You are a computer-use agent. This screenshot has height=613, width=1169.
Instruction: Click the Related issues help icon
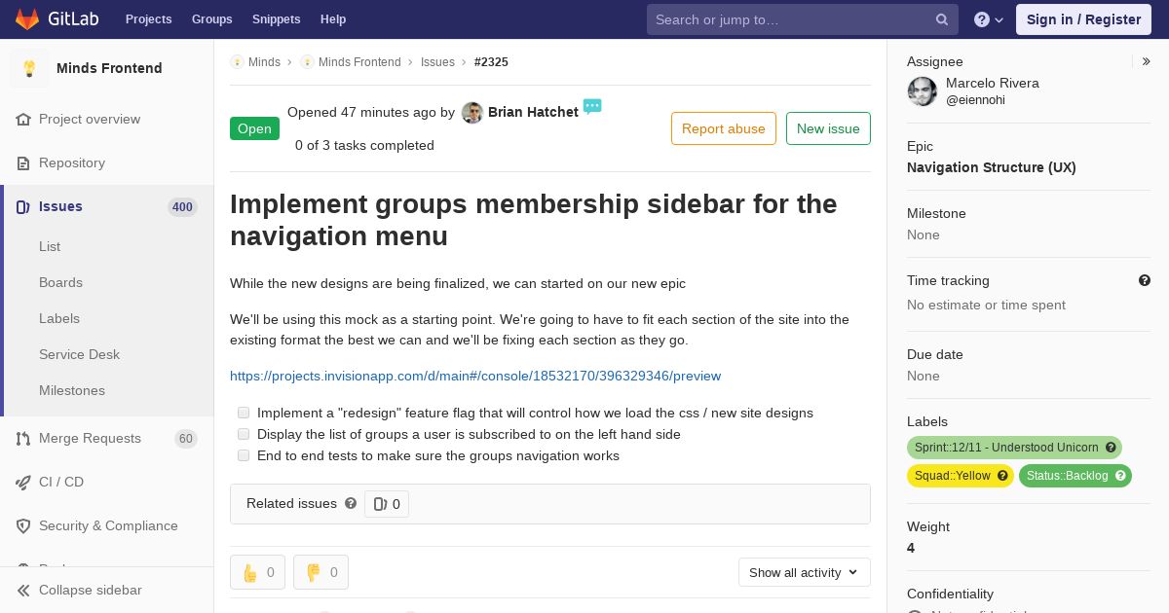click(x=351, y=503)
